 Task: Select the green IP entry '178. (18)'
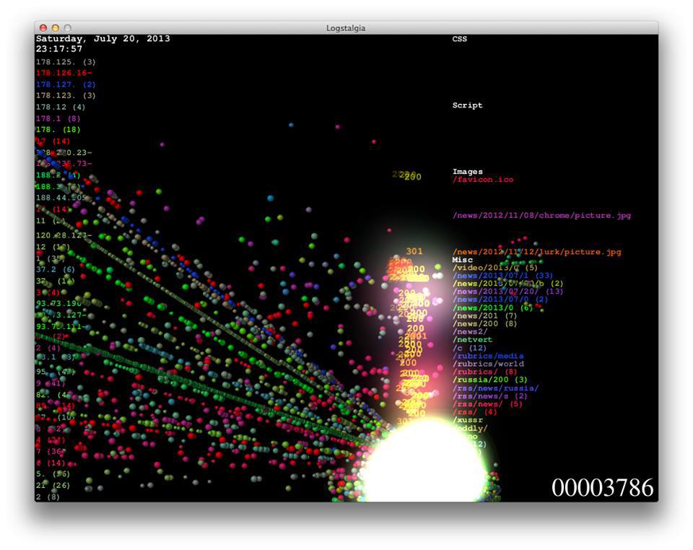(x=58, y=129)
